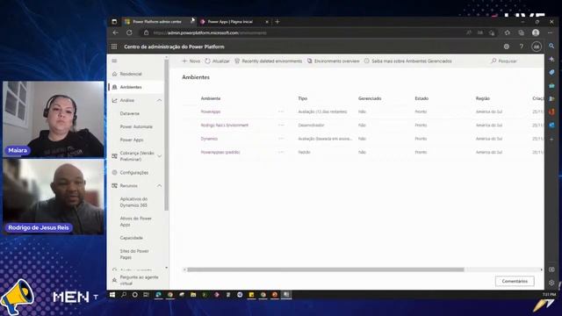
Task: Open PowerApplab (padrão) environment link
Action: pos(220,152)
